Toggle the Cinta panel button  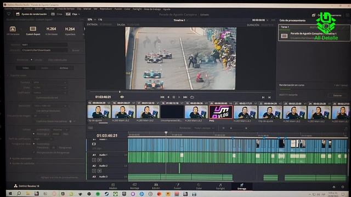(x=56, y=14)
